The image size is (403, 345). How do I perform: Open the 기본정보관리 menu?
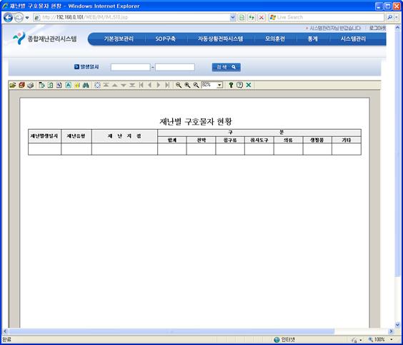coord(119,39)
